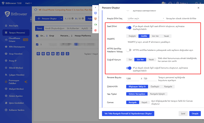This screenshot has height=123, width=204.
Task: Disable the IP-based Coğrafi Konum toggle
Action: pos(129,68)
